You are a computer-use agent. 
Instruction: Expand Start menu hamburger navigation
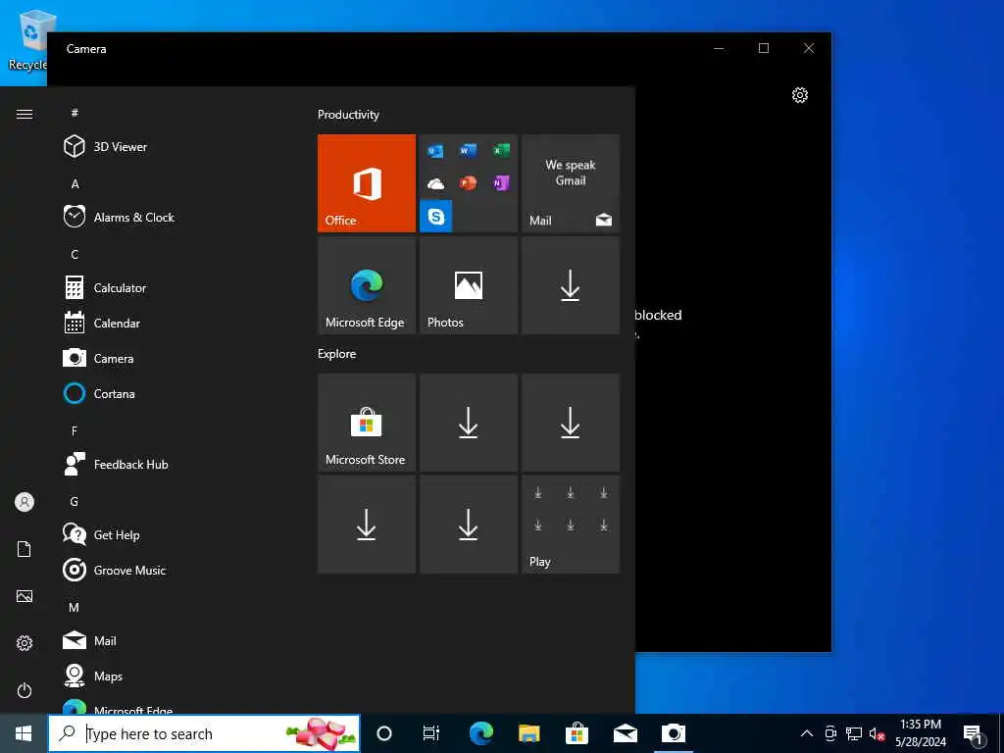[25, 114]
